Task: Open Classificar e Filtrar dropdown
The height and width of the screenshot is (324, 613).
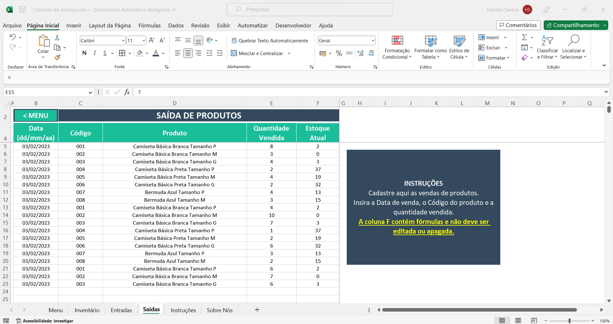Action: point(547,47)
